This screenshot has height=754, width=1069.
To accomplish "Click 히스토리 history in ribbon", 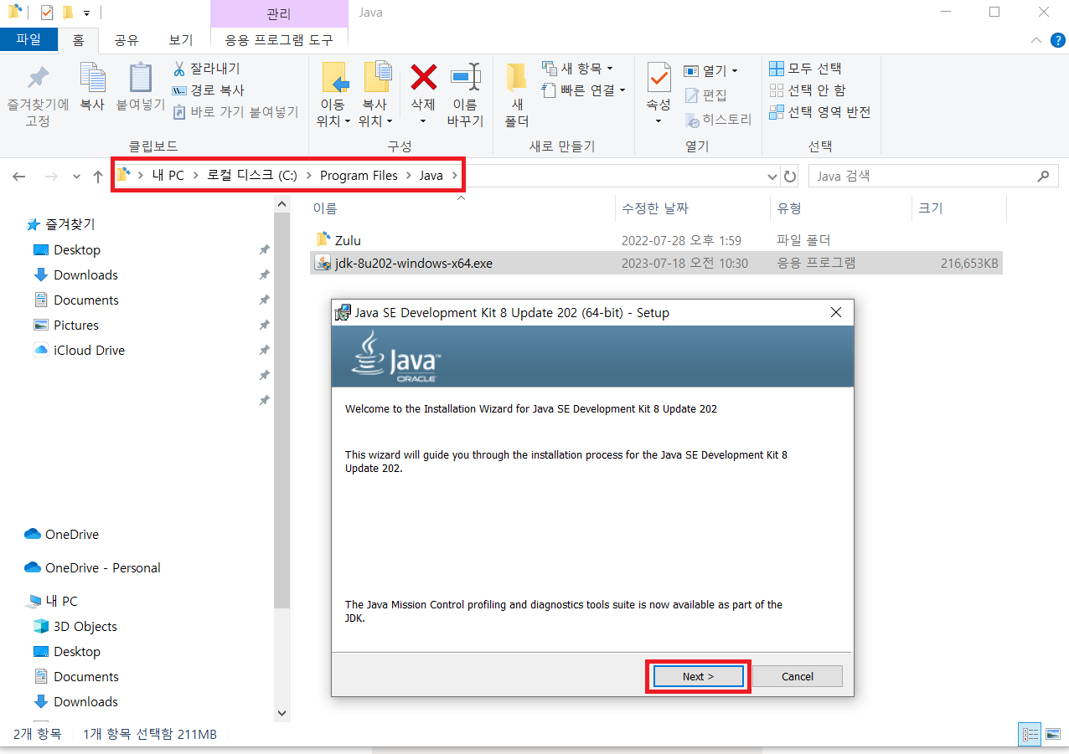I will pos(719,120).
